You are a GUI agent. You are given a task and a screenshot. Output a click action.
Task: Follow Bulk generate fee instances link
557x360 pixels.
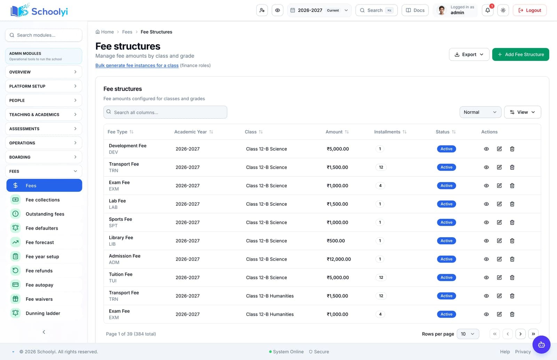[x=137, y=65]
